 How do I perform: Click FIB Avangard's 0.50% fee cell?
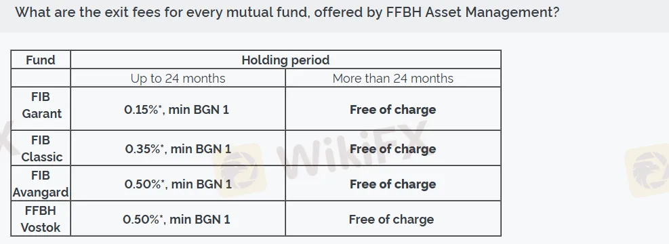click(x=178, y=184)
